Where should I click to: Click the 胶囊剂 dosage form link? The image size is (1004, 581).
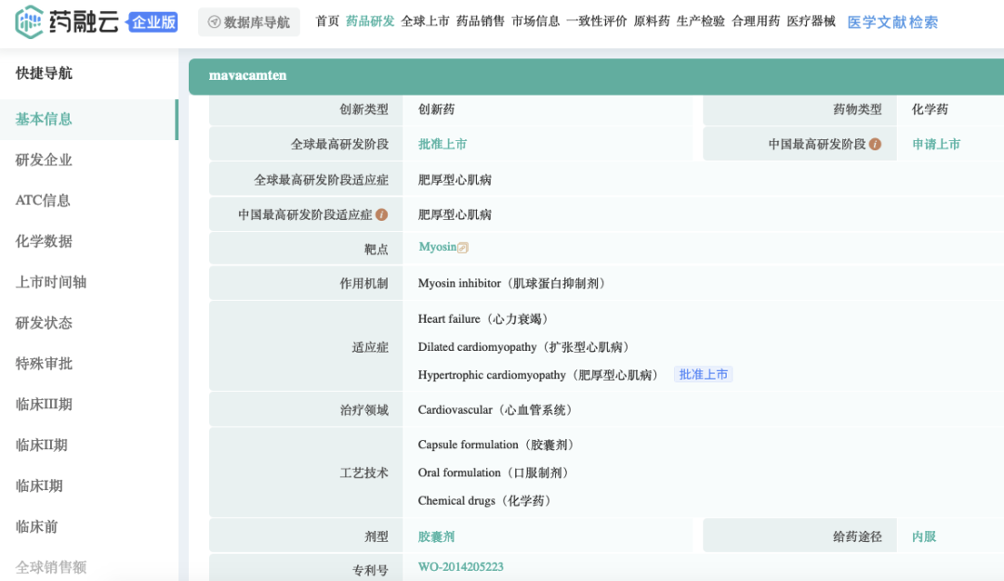[x=436, y=536]
